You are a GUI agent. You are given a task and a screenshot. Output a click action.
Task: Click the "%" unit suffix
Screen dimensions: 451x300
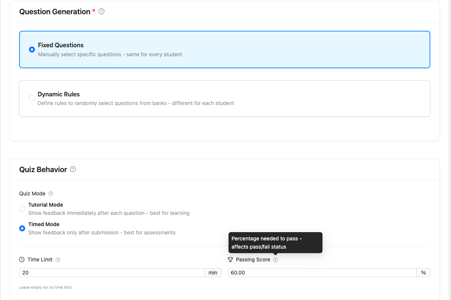[423, 273]
